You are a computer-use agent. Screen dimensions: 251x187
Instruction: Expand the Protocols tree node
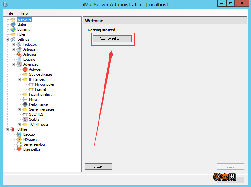tap(13, 44)
